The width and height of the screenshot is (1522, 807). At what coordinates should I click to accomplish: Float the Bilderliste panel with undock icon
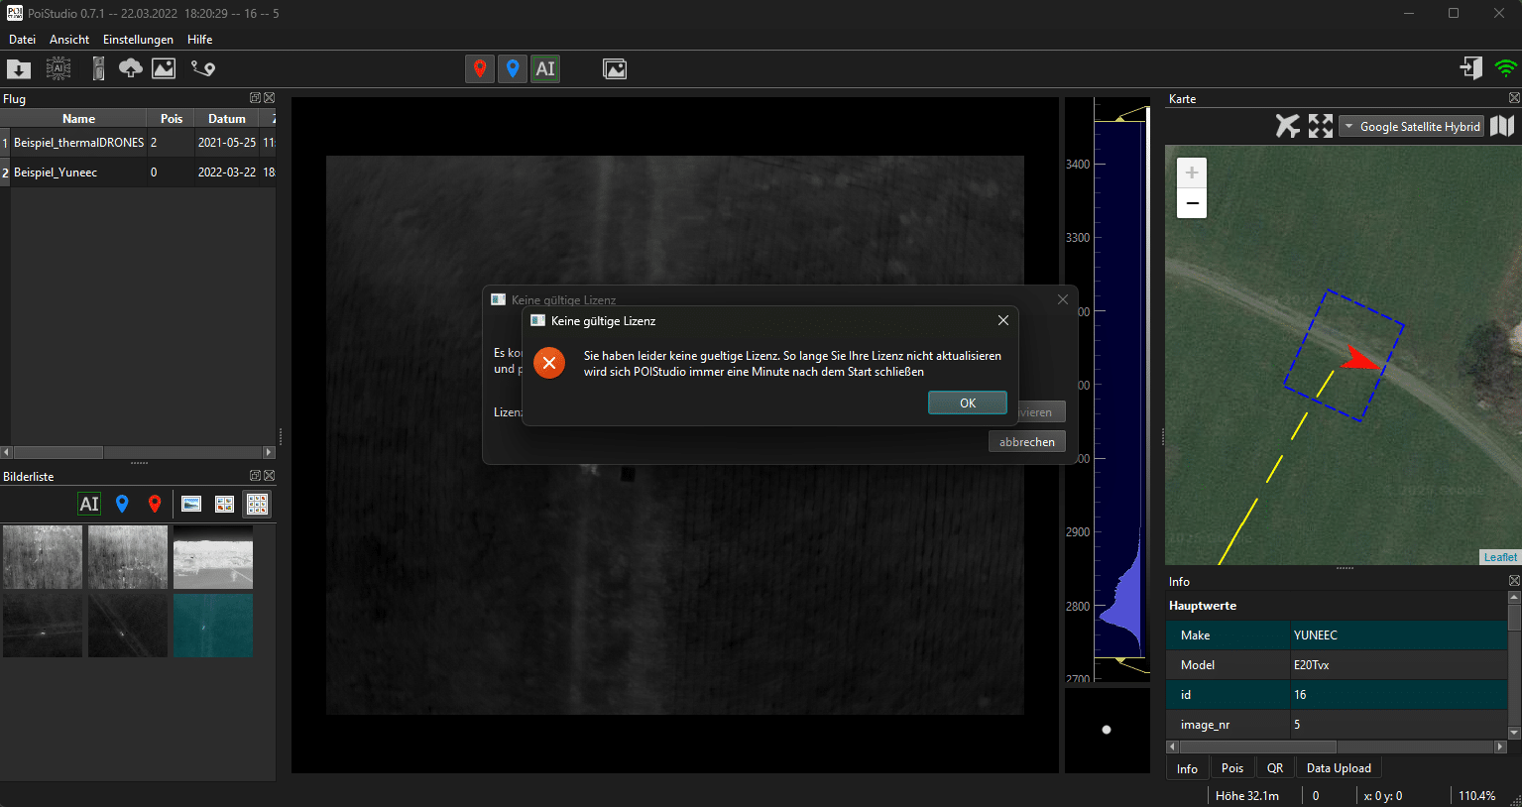pyautogui.click(x=255, y=476)
